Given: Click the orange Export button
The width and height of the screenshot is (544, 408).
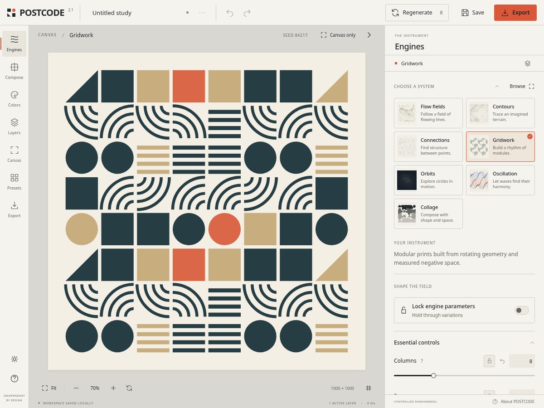Looking at the screenshot, I should click(515, 13).
